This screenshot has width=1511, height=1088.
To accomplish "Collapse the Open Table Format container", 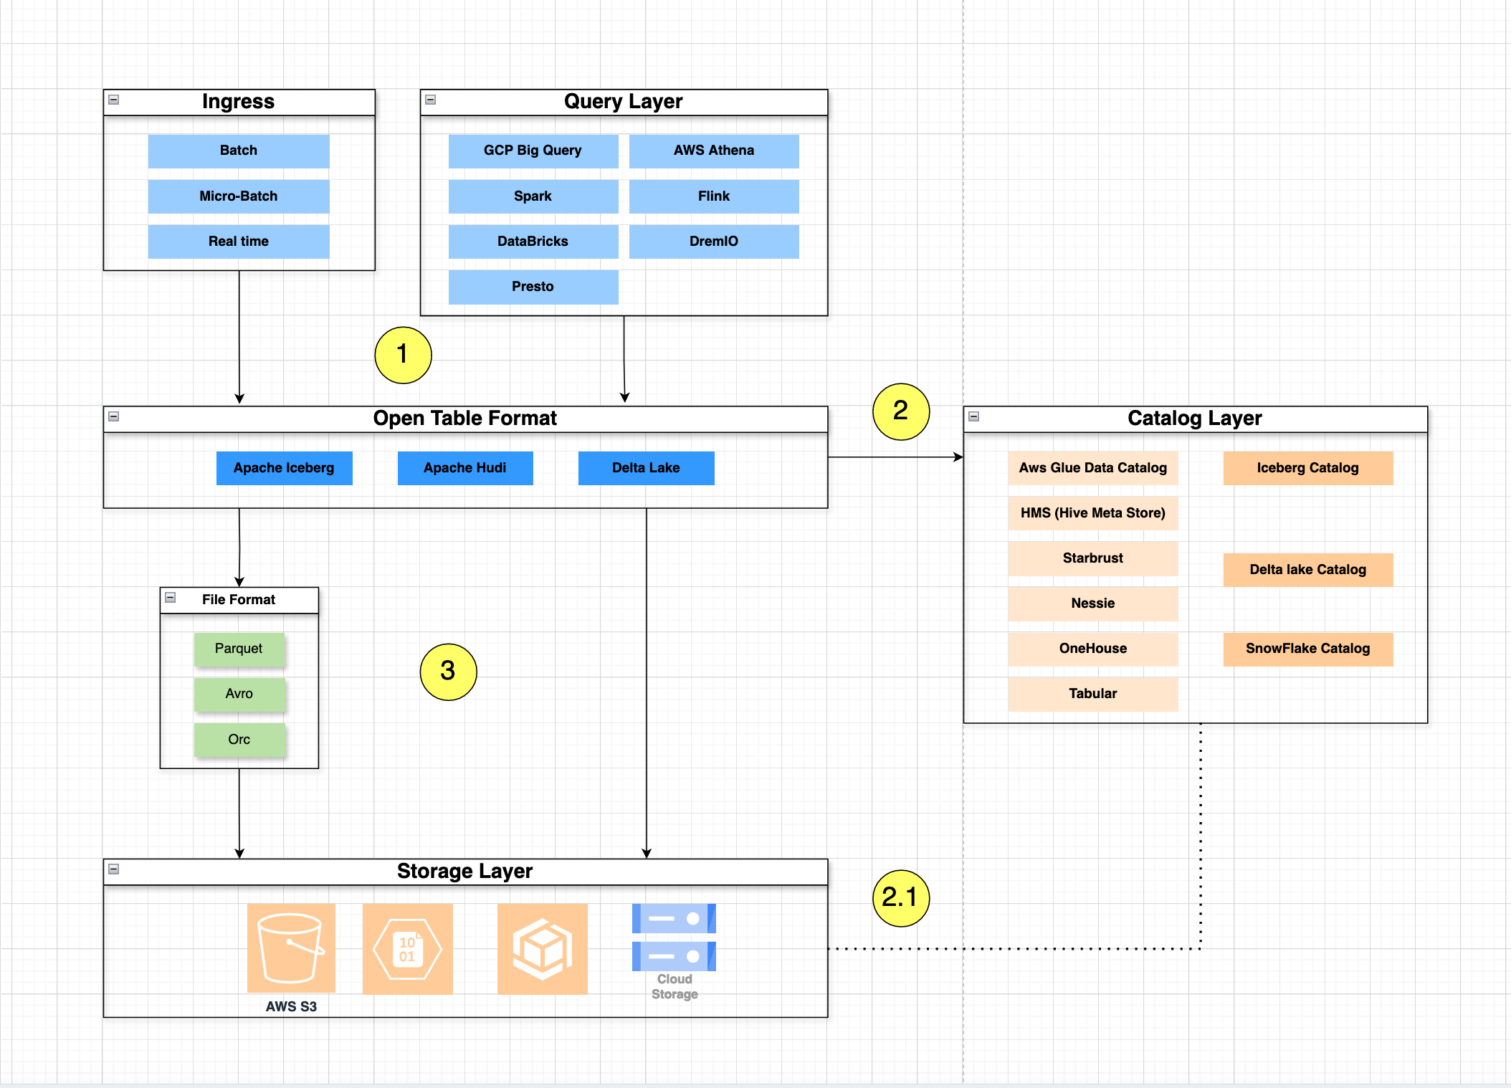I will [x=114, y=416].
